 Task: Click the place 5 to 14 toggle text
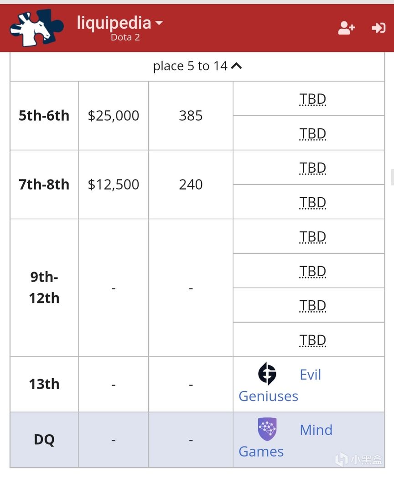point(190,66)
